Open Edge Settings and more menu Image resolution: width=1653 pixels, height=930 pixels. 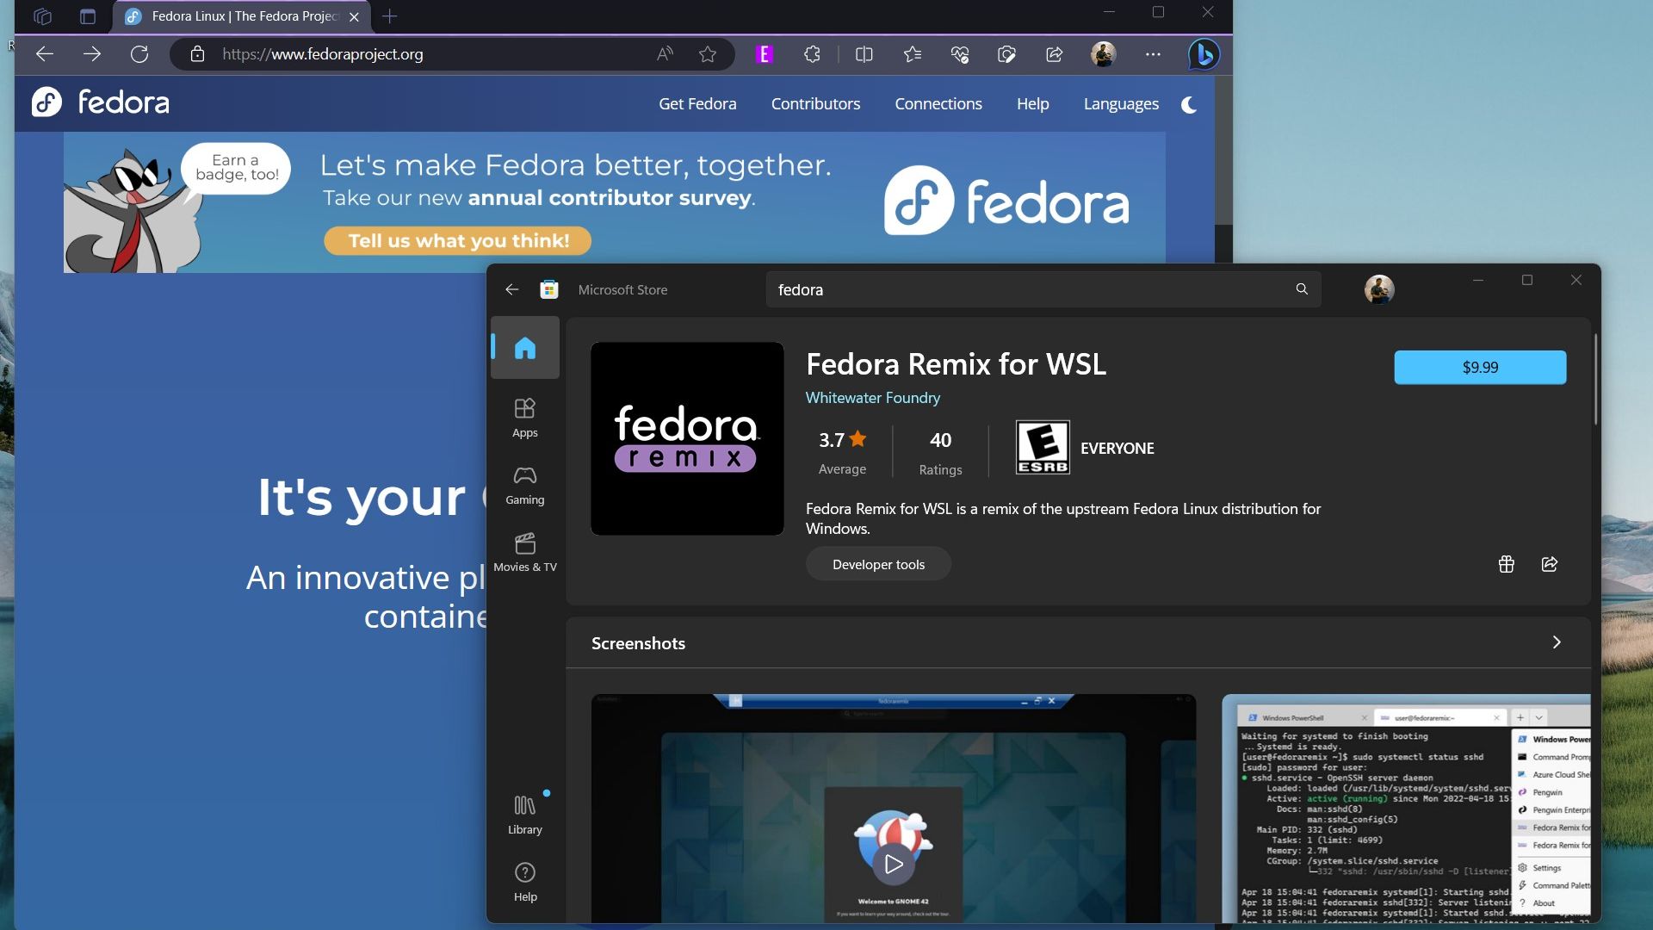(1153, 54)
